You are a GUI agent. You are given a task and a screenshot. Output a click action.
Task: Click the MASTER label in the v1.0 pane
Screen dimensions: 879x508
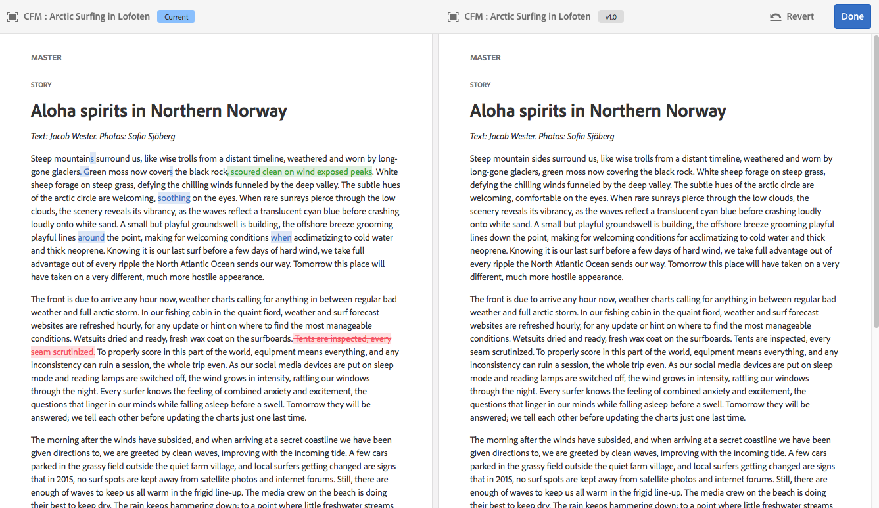point(485,58)
